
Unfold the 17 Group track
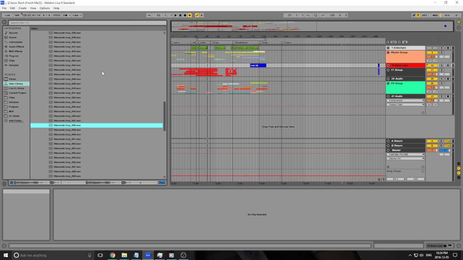(x=388, y=70)
